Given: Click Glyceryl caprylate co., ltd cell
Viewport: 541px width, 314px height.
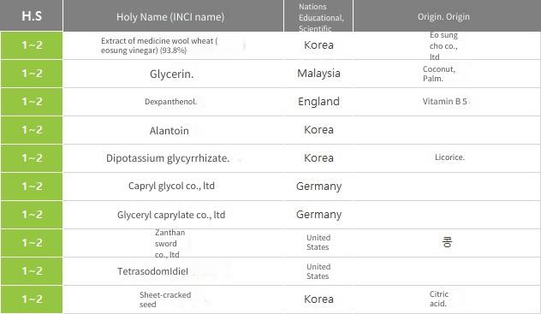Looking at the screenshot, I should pos(171,215).
